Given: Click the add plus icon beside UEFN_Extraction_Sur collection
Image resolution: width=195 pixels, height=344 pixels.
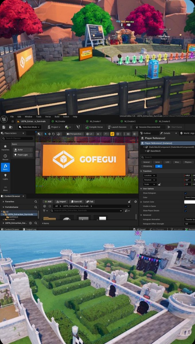Looking at the screenshot, I should click(x=30, y=223).
